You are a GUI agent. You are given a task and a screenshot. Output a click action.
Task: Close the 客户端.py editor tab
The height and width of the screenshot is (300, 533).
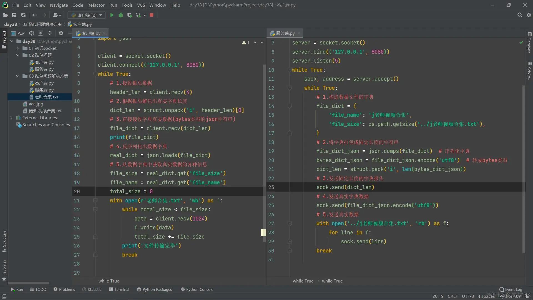click(104, 33)
